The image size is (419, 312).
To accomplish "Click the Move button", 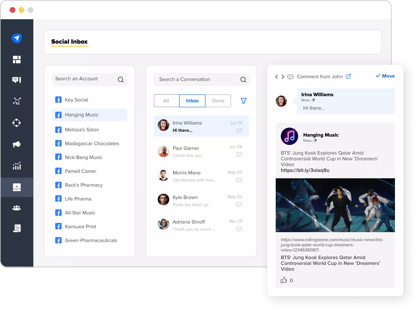I will coord(385,76).
